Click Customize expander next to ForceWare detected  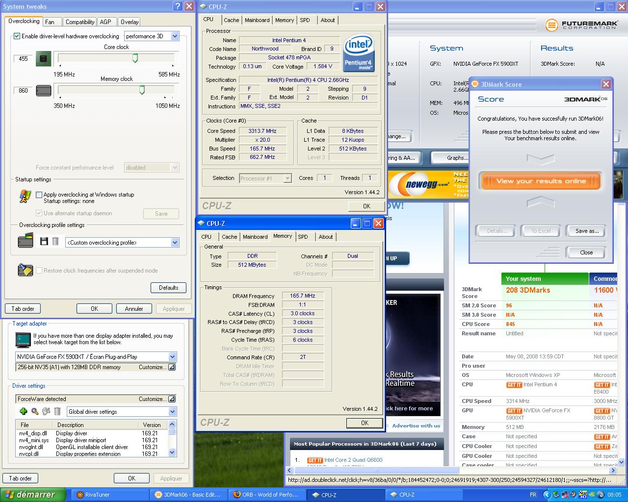[172, 399]
